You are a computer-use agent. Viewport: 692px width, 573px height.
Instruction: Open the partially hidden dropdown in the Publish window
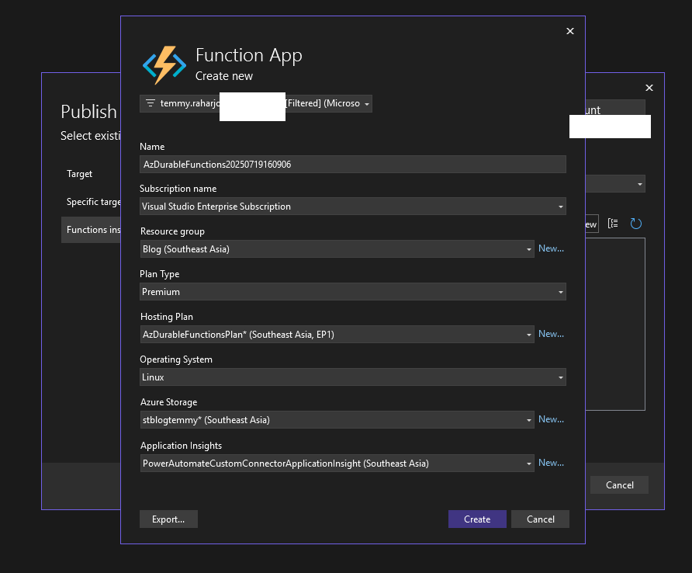click(x=615, y=184)
